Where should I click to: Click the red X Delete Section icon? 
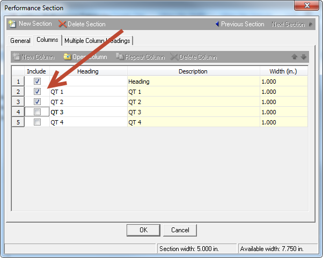click(62, 24)
